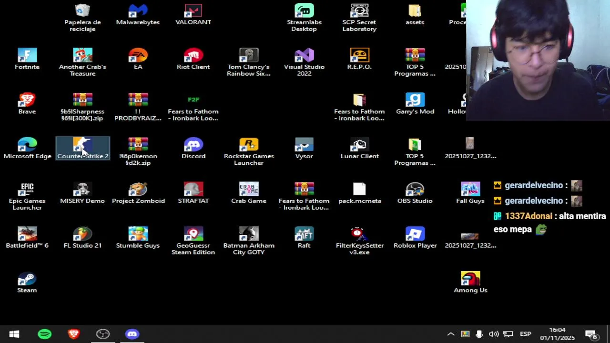Open the Papelera de reciclaje icon
Image resolution: width=610 pixels, height=343 pixels.
pyautogui.click(x=82, y=18)
